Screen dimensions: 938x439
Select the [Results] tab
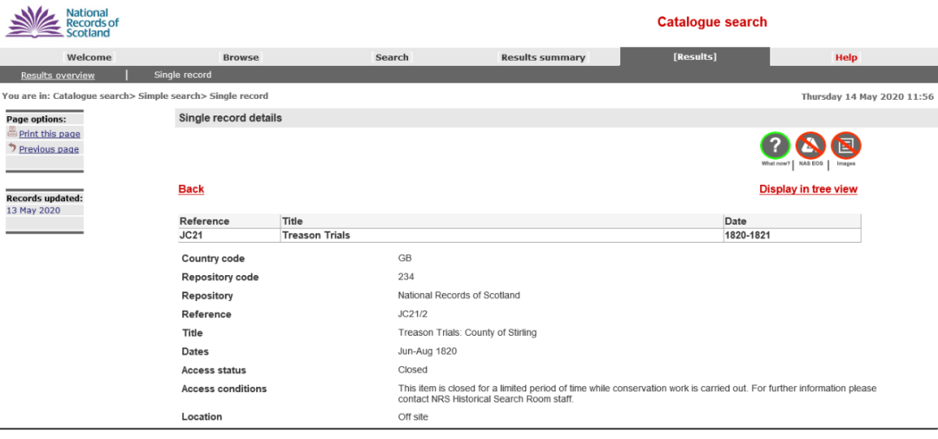(695, 57)
